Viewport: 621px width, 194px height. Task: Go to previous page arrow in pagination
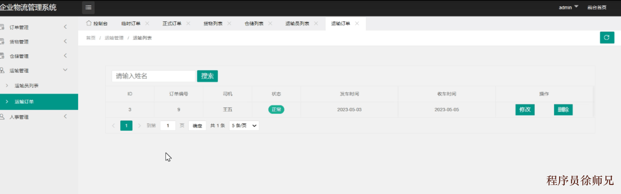coord(113,126)
